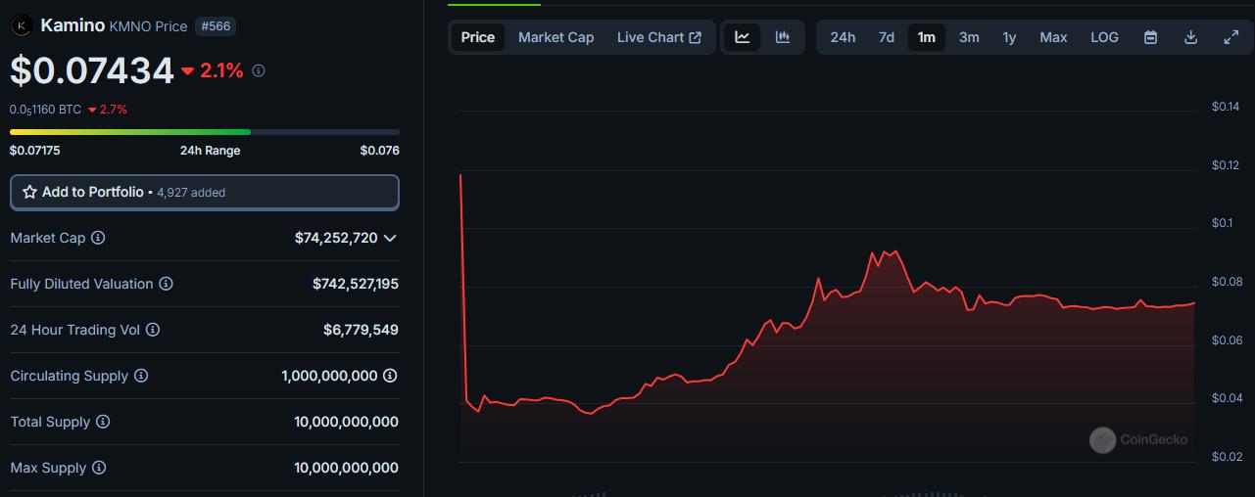Click the 4,927 added text
The width and height of the screenshot is (1255, 497).
[191, 193]
